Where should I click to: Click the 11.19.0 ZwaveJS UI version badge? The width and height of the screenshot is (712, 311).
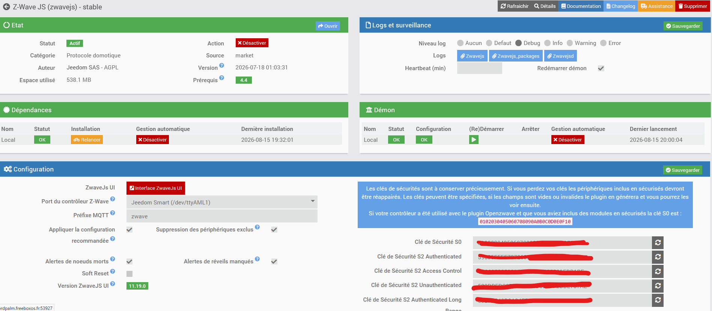[x=137, y=286]
